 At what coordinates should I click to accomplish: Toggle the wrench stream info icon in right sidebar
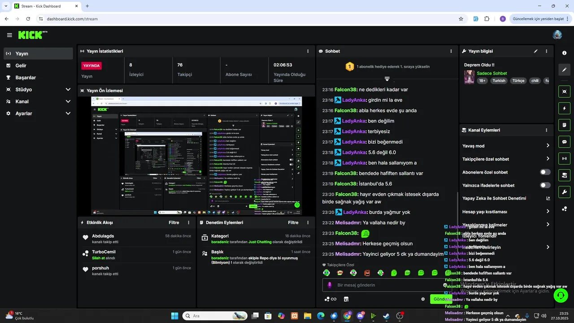(564, 192)
